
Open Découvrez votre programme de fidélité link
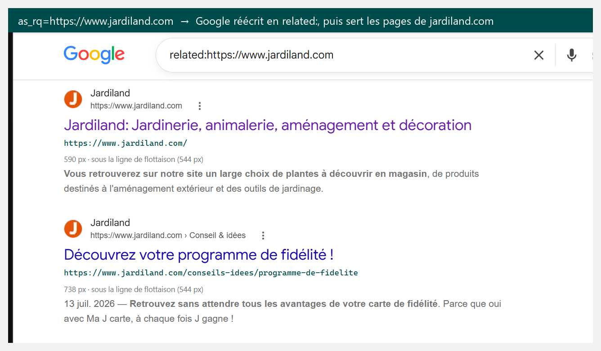point(199,255)
